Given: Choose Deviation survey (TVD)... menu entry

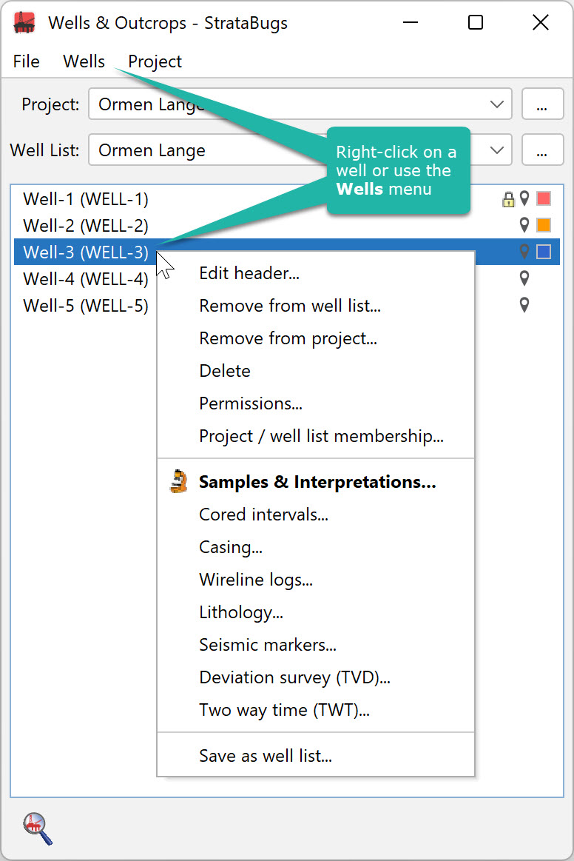Looking at the screenshot, I should 294,677.
